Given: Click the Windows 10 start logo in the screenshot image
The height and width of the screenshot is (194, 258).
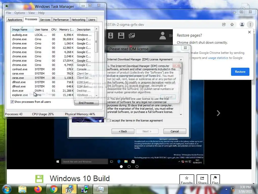Looking at the screenshot, I should (58, 162).
